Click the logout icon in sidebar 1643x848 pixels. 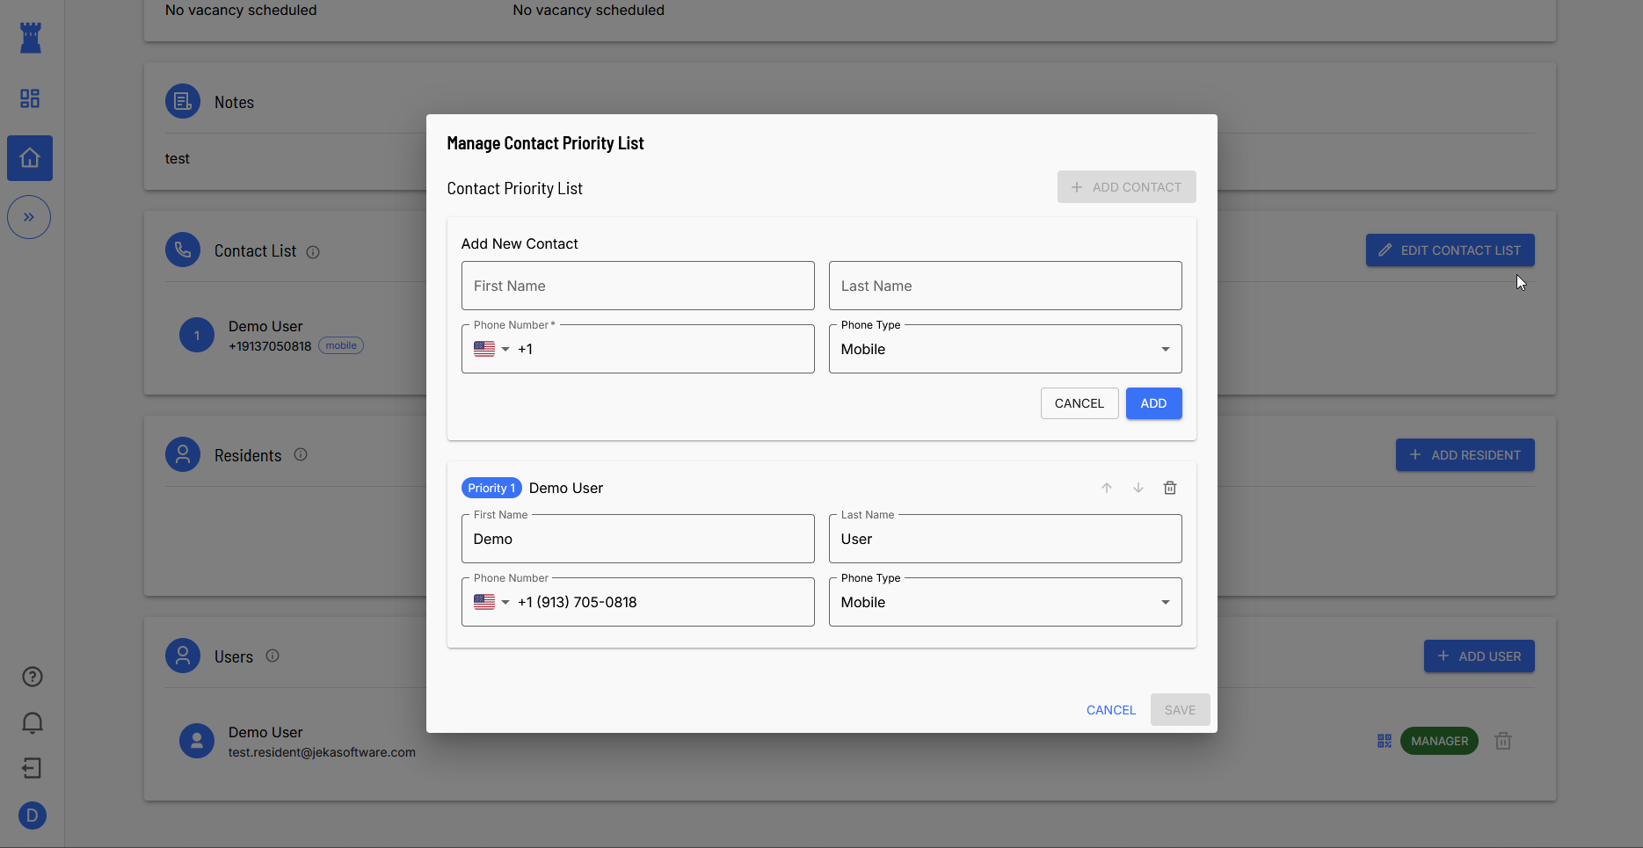coord(33,768)
